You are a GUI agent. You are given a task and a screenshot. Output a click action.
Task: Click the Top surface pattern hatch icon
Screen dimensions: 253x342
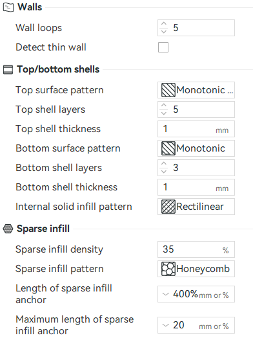(x=168, y=90)
